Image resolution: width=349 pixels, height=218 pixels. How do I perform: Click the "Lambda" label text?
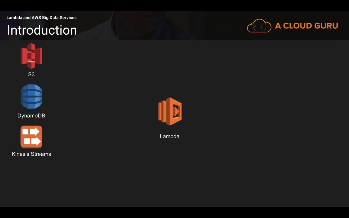[170, 136]
